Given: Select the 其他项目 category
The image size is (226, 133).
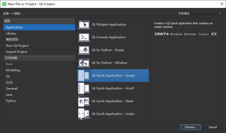Looking at the screenshot, I should pyautogui.click(x=39, y=40).
